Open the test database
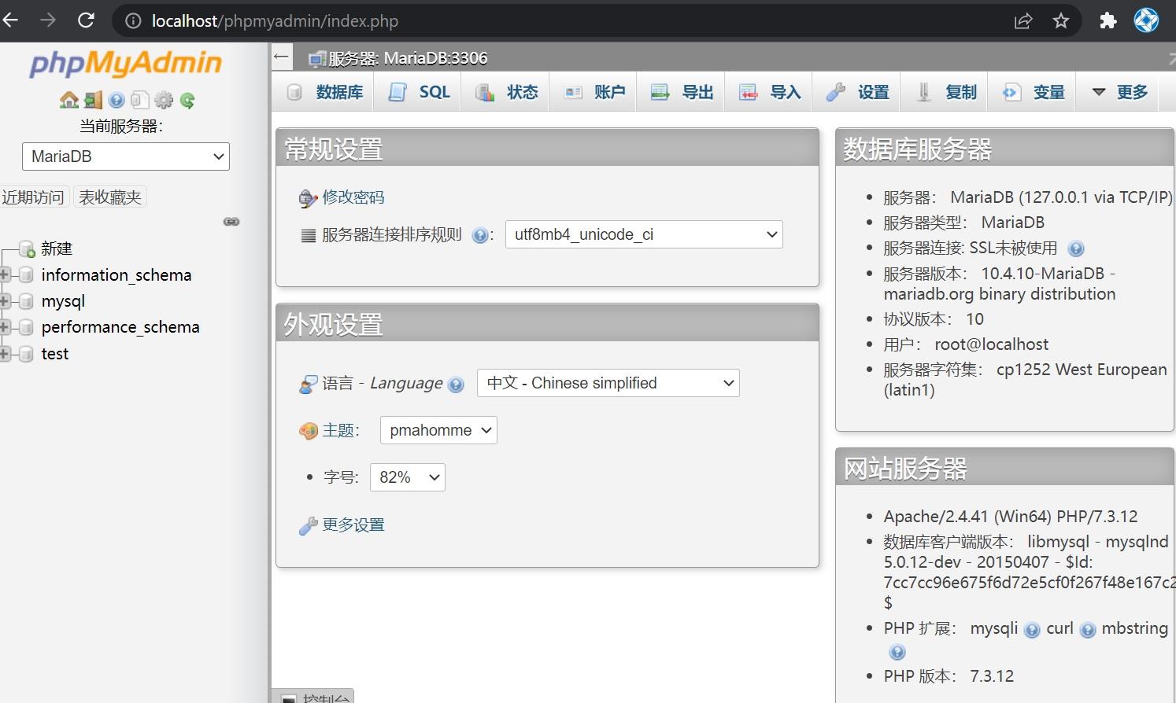The height and width of the screenshot is (703, 1176). click(55, 354)
